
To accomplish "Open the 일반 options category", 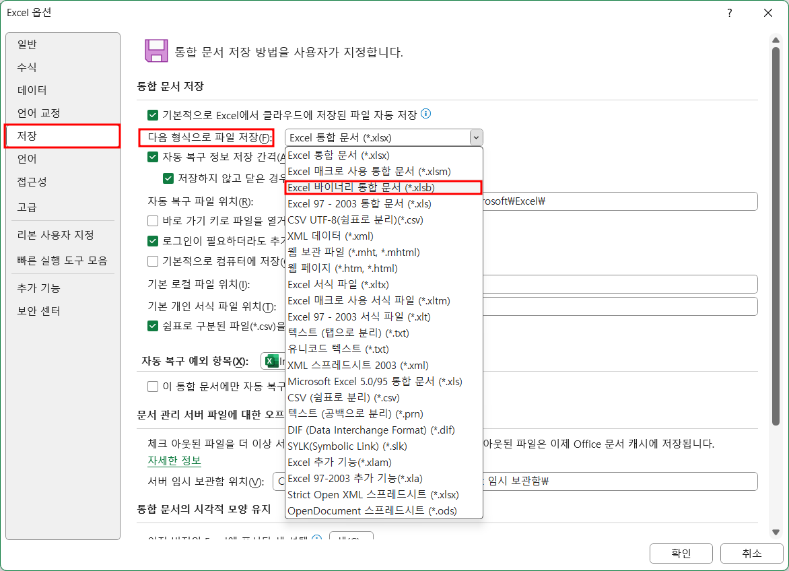I will 63,44.
